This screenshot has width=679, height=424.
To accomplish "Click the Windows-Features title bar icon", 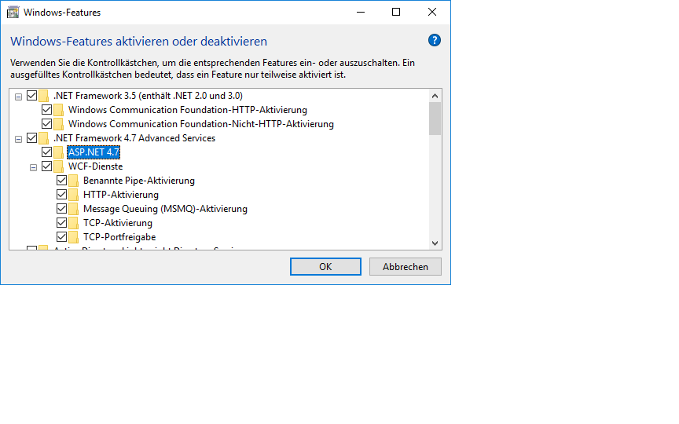I will (x=13, y=13).
